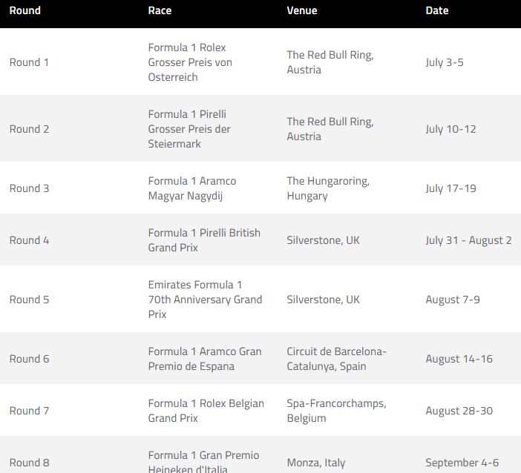The width and height of the screenshot is (521, 473).
Task: Click the July 10-12 date cell
Action: [x=450, y=129]
